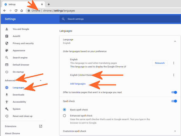
Task: Open Reset and clean up settings
Action: [22, 116]
